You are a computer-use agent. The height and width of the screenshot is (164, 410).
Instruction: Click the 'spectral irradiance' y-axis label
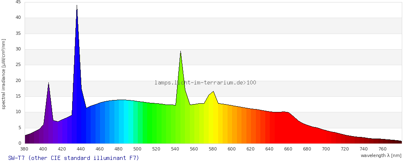pyautogui.click(x=4, y=74)
